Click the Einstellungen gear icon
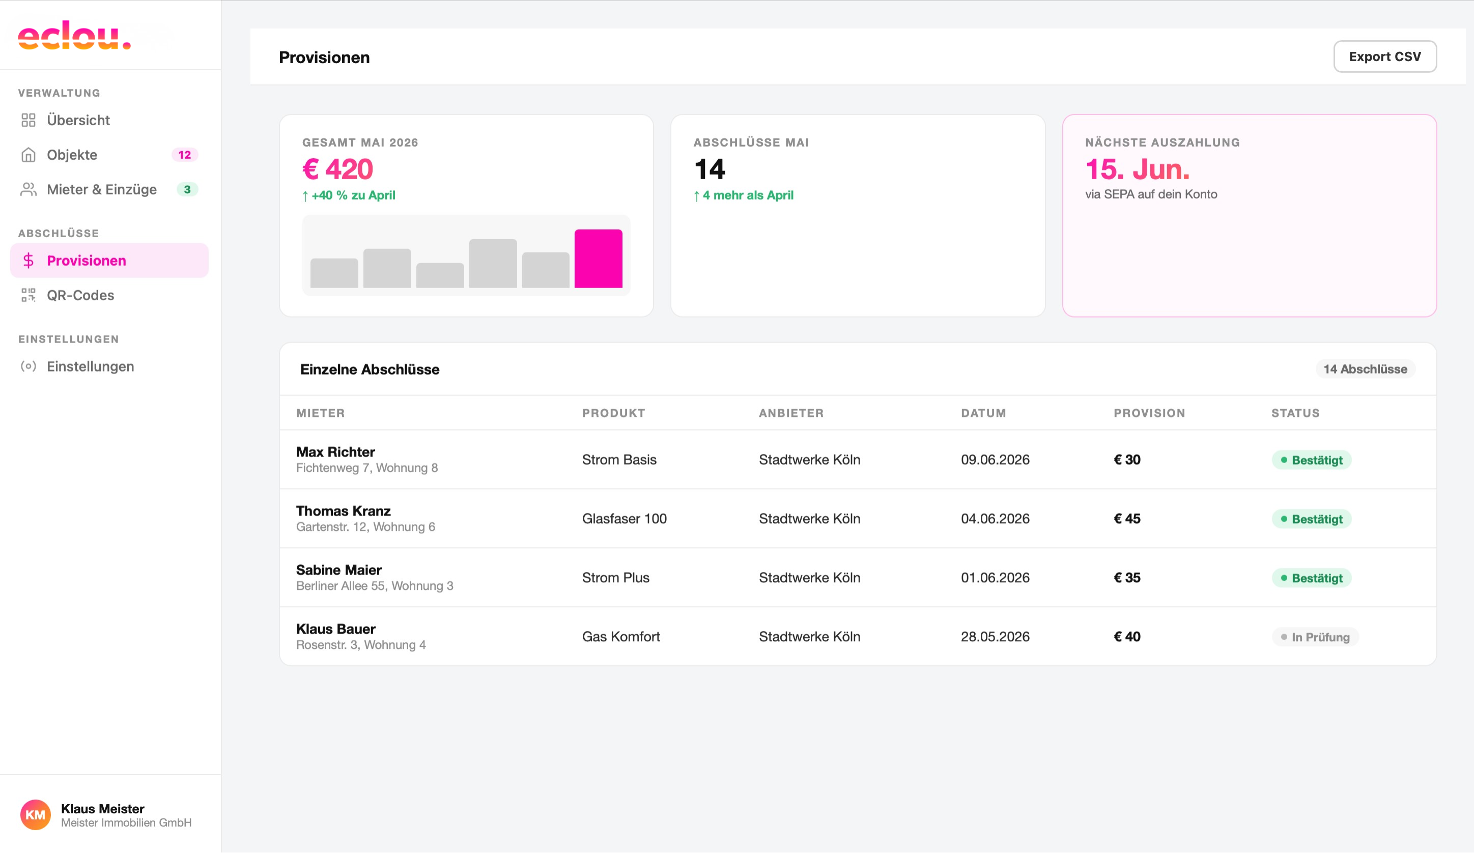The image size is (1474, 853). click(x=28, y=366)
